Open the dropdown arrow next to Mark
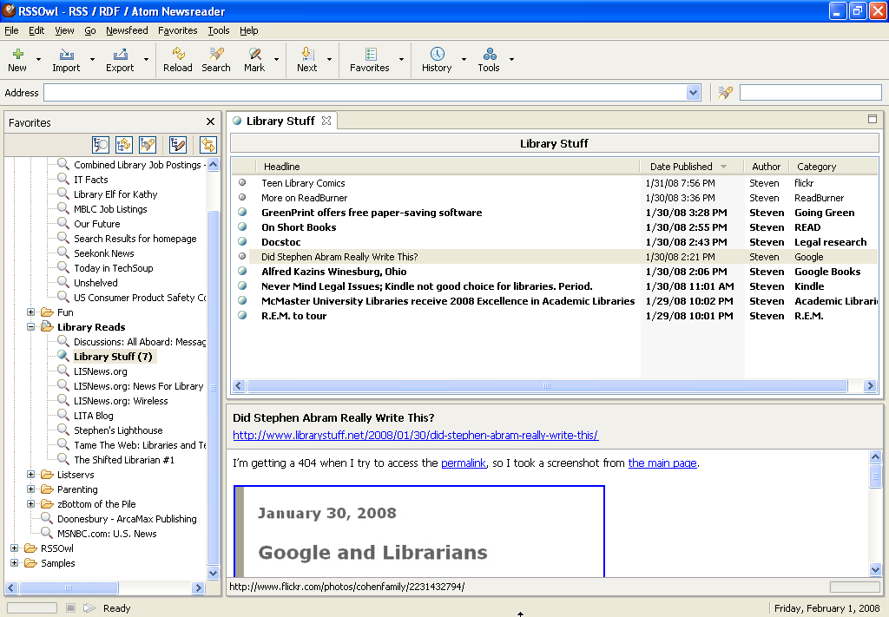889x617 pixels. [x=277, y=60]
